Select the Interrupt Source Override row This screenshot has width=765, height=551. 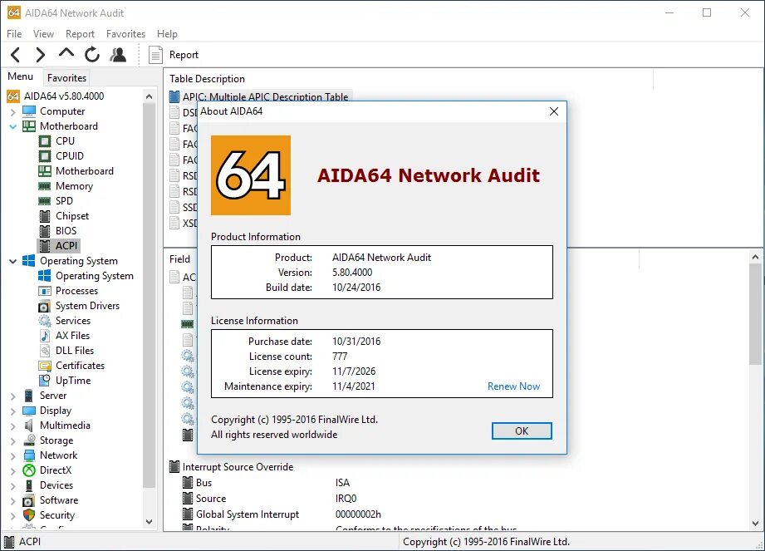(x=231, y=467)
